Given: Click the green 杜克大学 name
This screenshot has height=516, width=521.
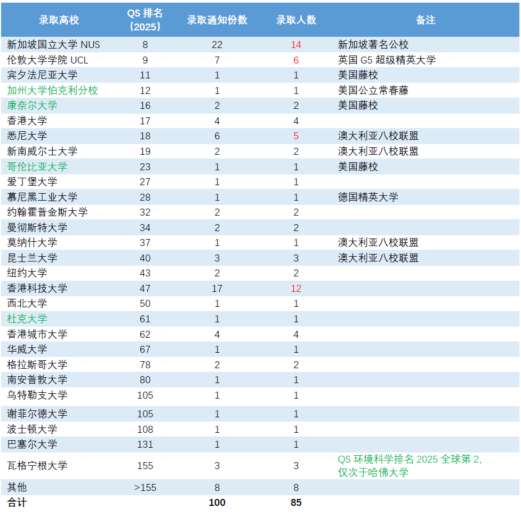Looking at the screenshot, I should 27,319.
